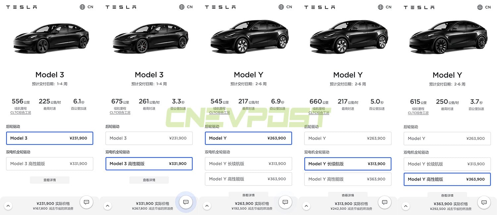Expand the bottom chevron beneath the 675km Model 3
Viewport: 497px width, 215px height.
[x=108, y=205]
